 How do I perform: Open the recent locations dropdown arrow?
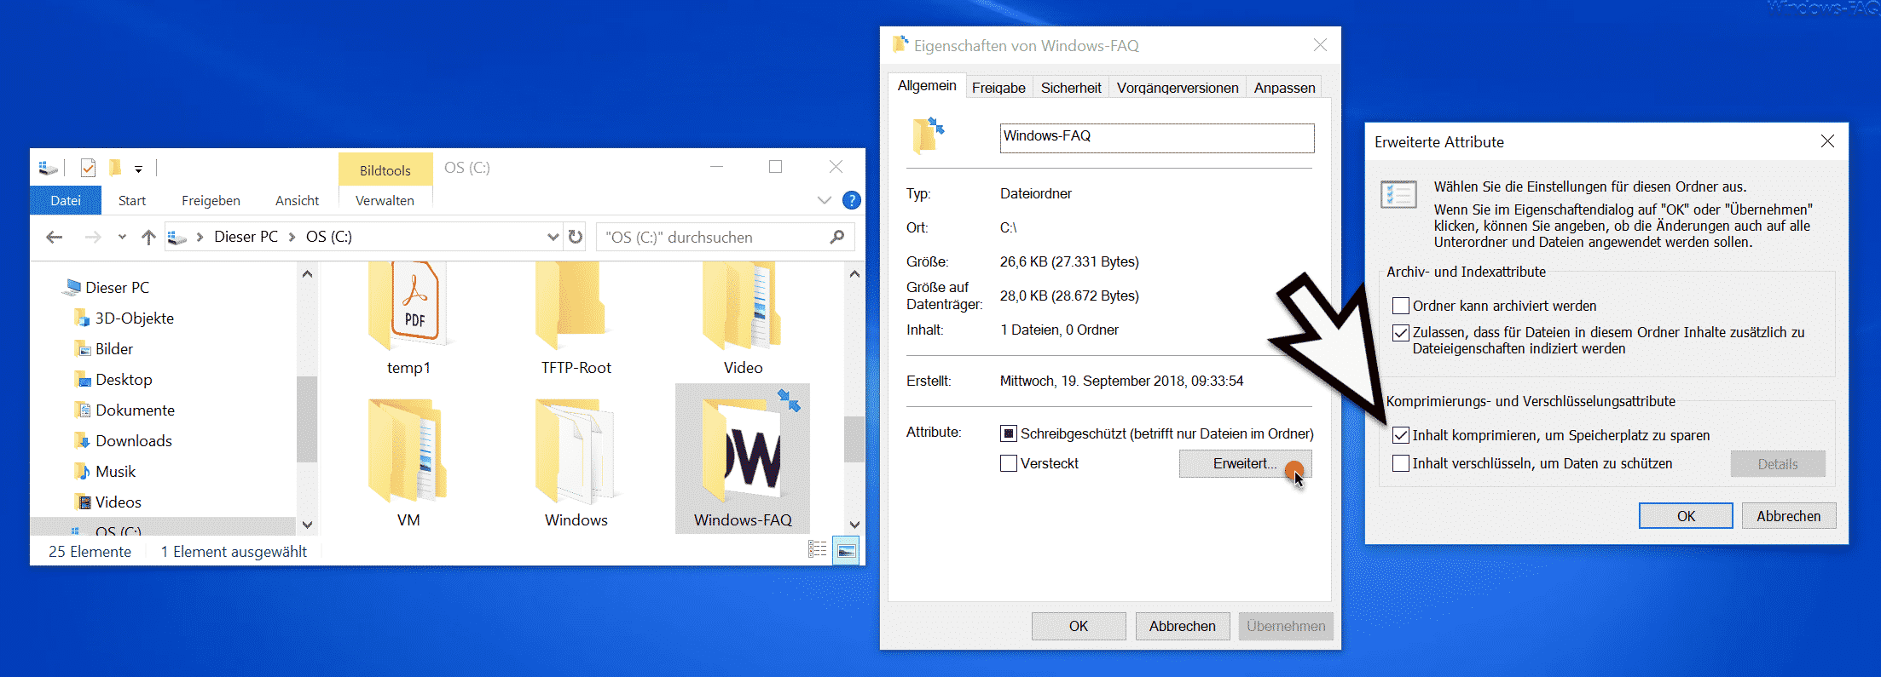point(122,237)
